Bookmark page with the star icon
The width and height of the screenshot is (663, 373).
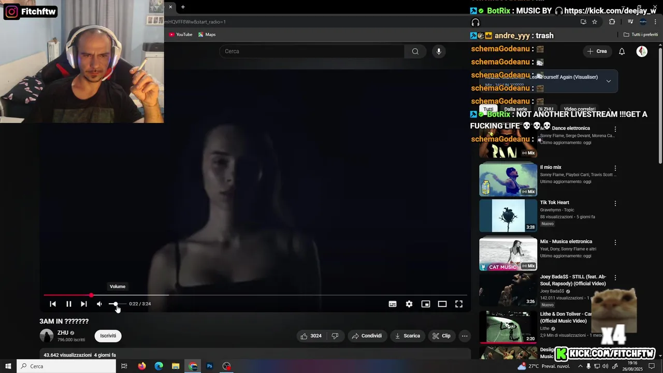coord(595,22)
